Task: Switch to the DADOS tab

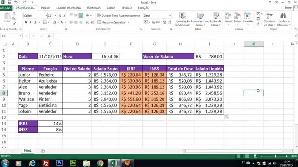Action: click(111, 8)
